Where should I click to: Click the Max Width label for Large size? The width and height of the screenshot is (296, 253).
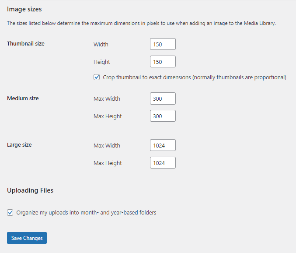click(x=107, y=145)
